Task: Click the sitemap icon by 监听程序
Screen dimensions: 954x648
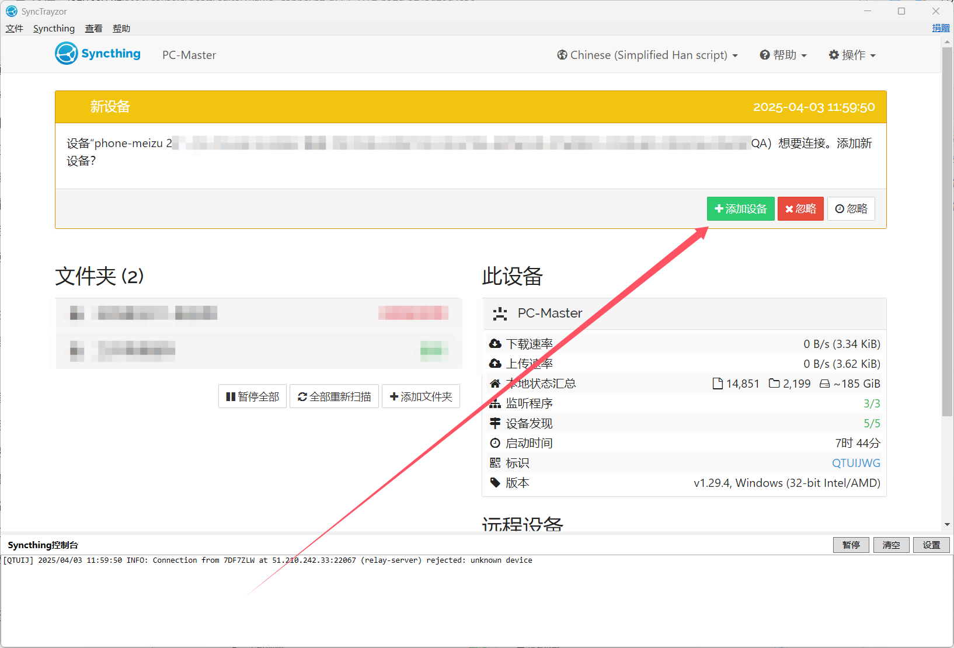Action: coord(495,403)
